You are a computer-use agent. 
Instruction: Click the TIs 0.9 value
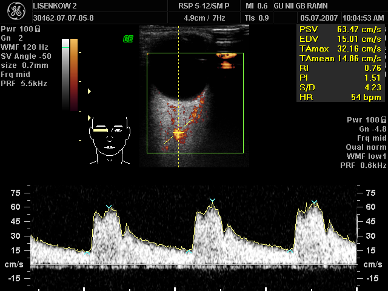256,18
